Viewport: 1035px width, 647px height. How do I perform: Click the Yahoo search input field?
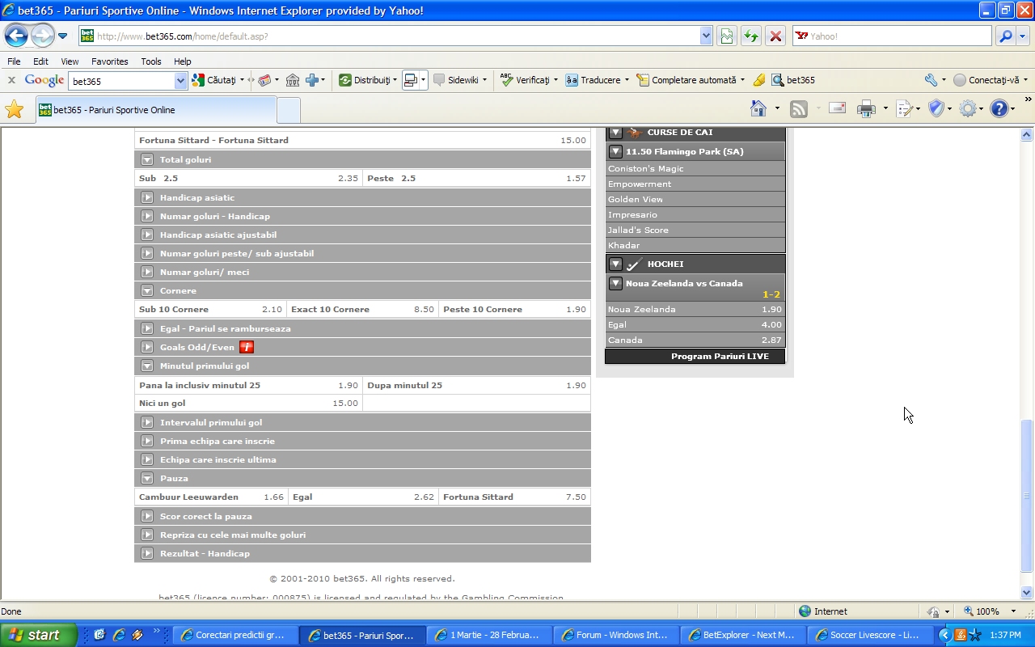pos(892,36)
